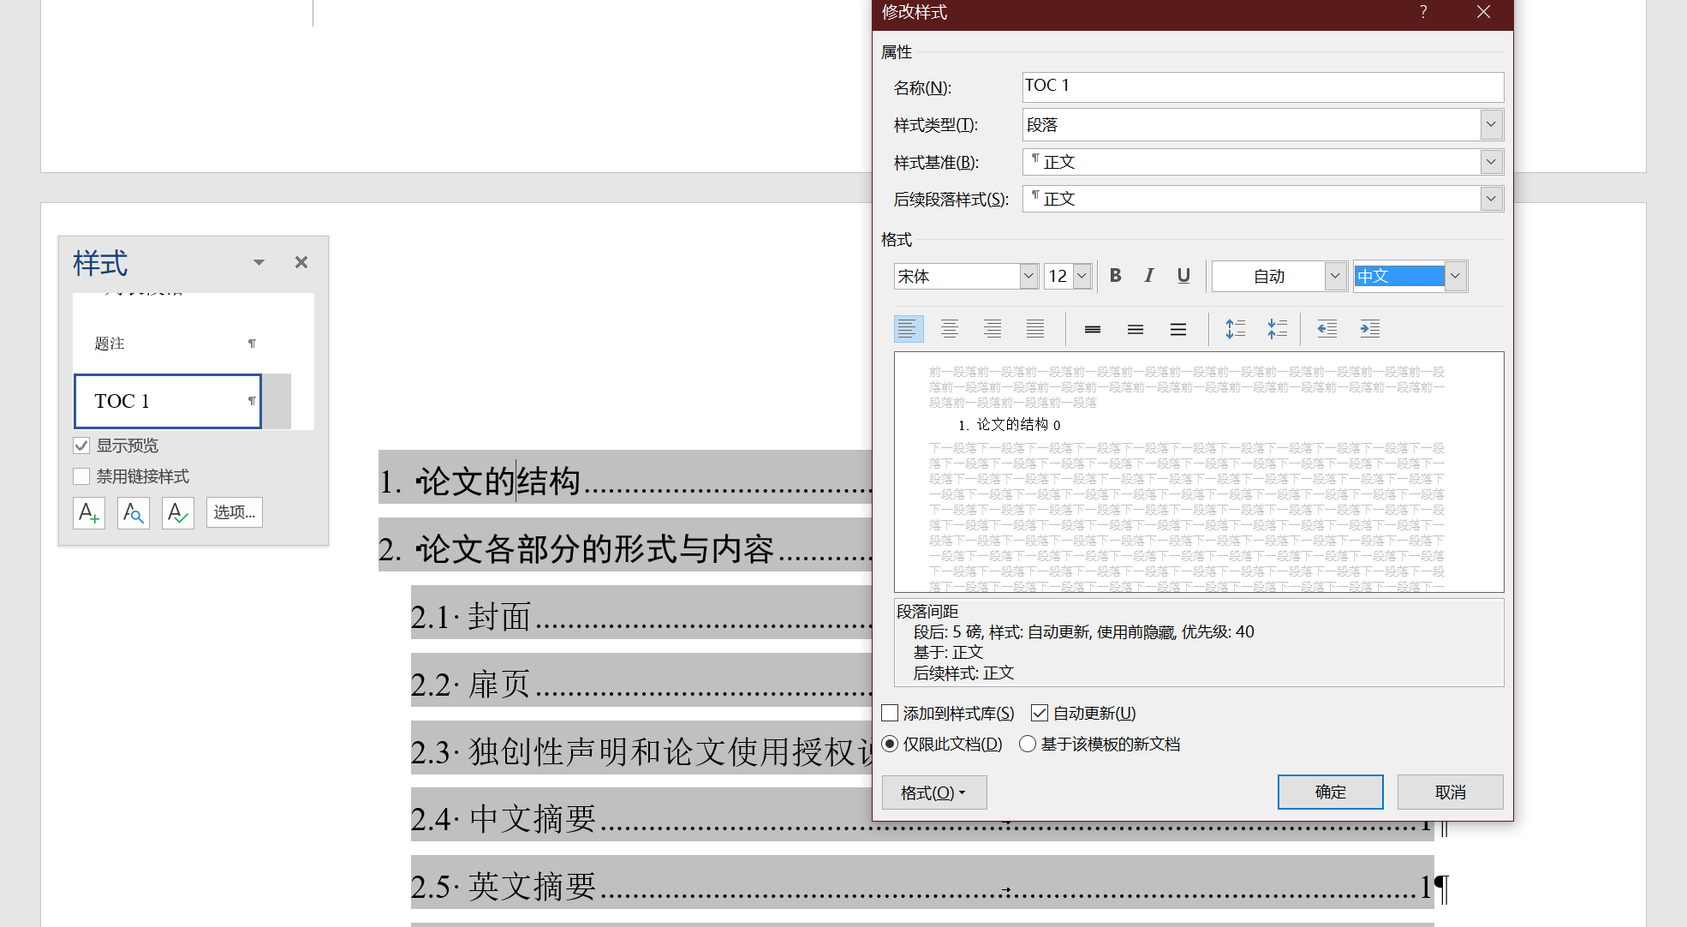The image size is (1687, 927).
Task: Toggle 禁用链接样式 checkbox
Action: tap(82, 476)
